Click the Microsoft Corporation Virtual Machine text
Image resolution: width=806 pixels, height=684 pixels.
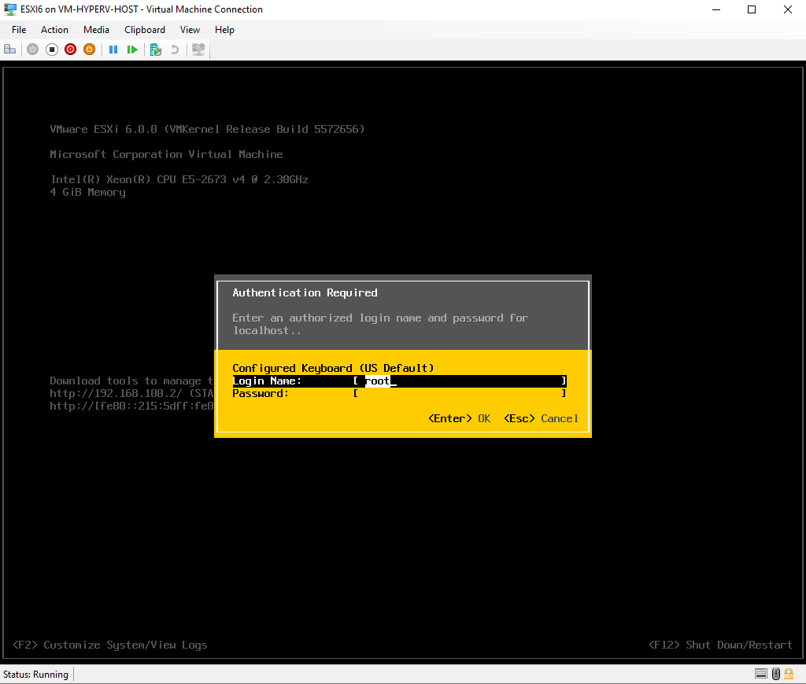[x=166, y=155]
